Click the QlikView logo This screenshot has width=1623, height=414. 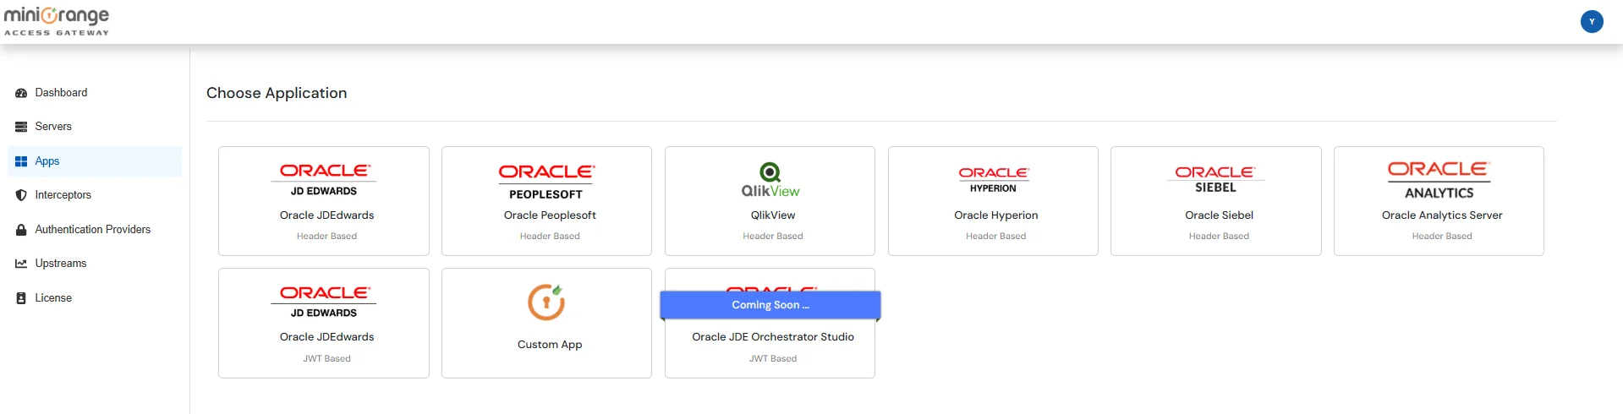[770, 180]
